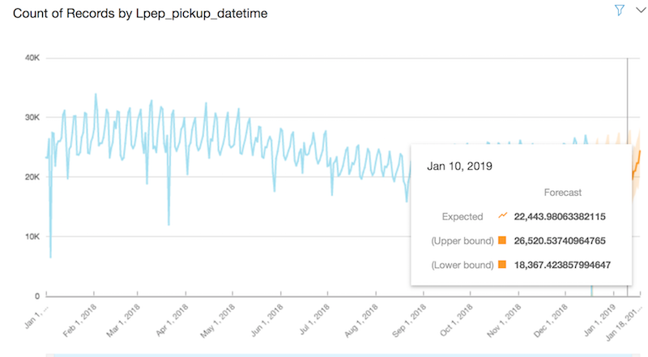Click the horizontal scrollbar below the chart
648x357 pixels.
point(324,354)
